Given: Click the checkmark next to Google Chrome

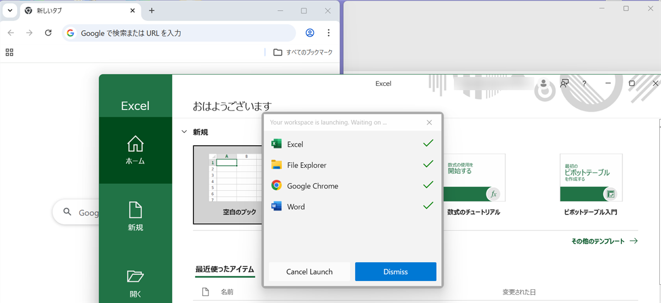Looking at the screenshot, I should (428, 185).
